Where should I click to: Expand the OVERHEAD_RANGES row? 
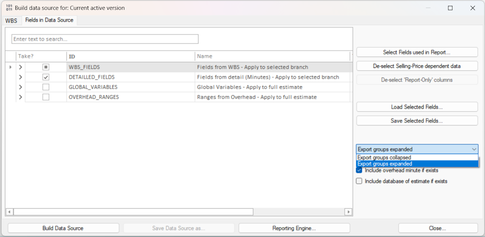pyautogui.click(x=20, y=97)
